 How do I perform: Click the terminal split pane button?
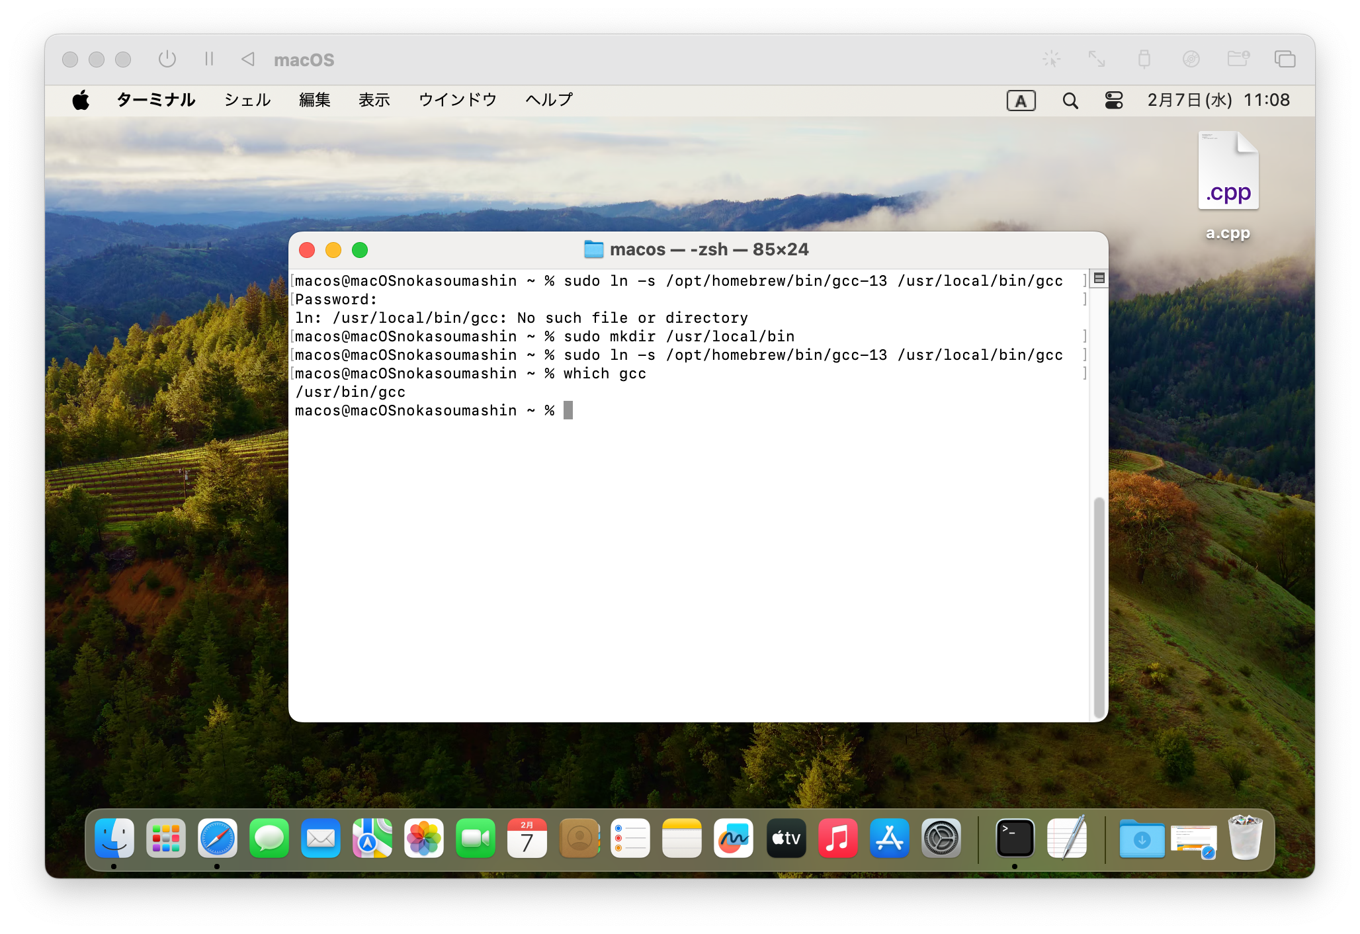1099,278
